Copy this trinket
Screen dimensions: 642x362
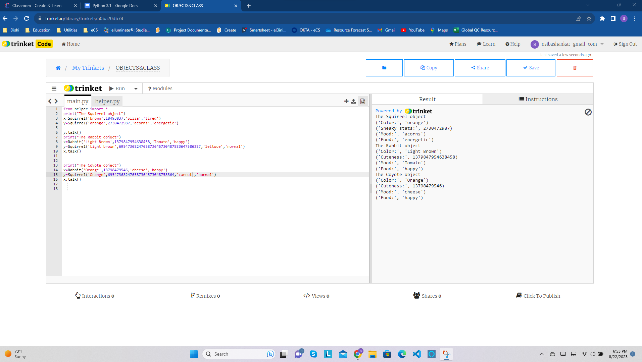click(429, 68)
